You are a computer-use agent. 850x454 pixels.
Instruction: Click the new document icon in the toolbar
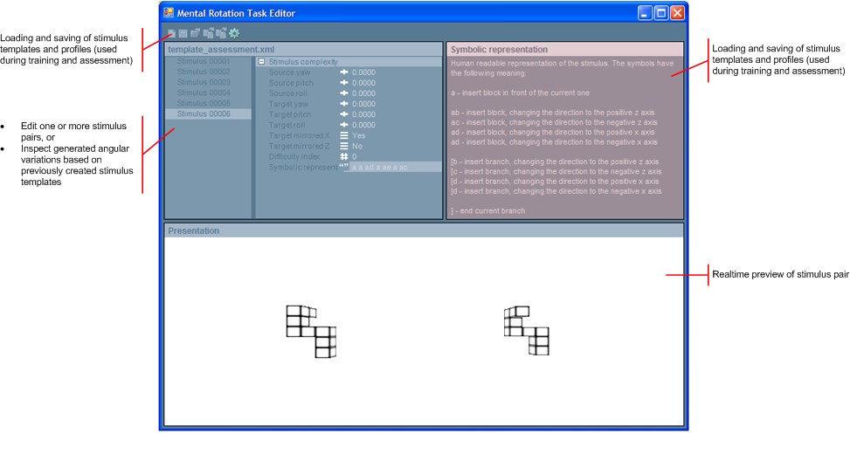[x=171, y=33]
